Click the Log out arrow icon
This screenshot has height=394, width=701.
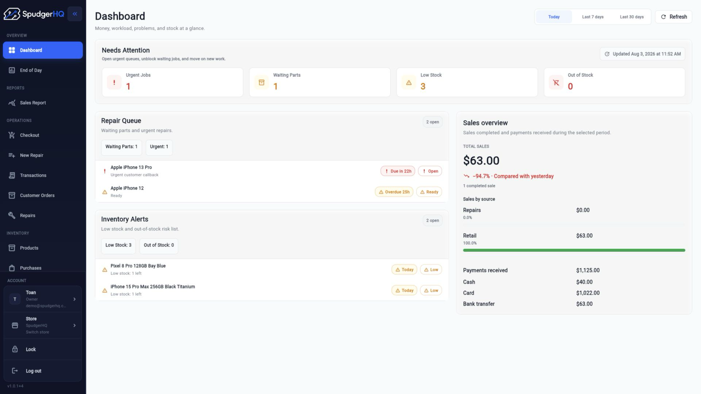pos(15,371)
